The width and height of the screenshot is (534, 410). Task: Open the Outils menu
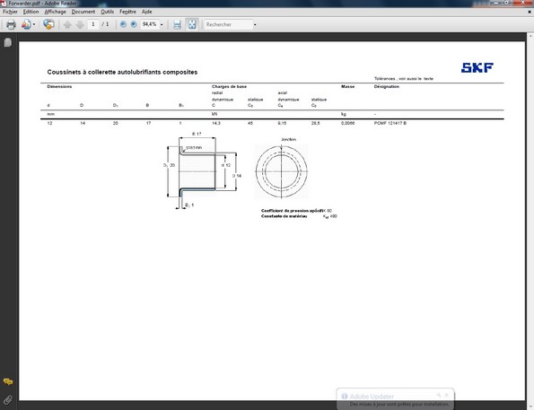click(108, 12)
